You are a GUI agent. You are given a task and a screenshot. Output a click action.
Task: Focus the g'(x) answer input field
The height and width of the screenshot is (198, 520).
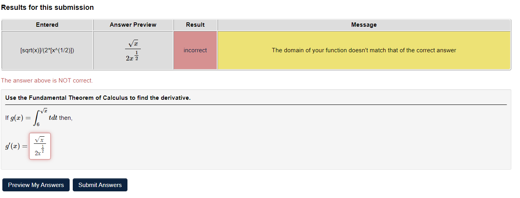[40, 146]
